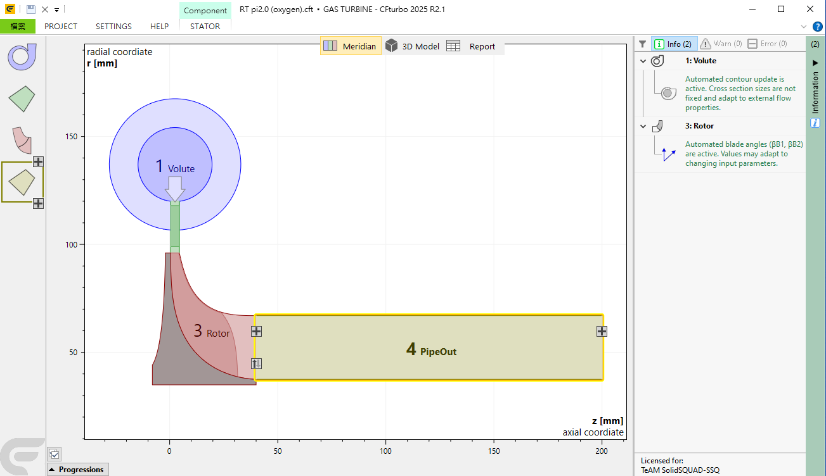The width and height of the screenshot is (826, 476).
Task: Open the Report view
Action: (x=472, y=46)
